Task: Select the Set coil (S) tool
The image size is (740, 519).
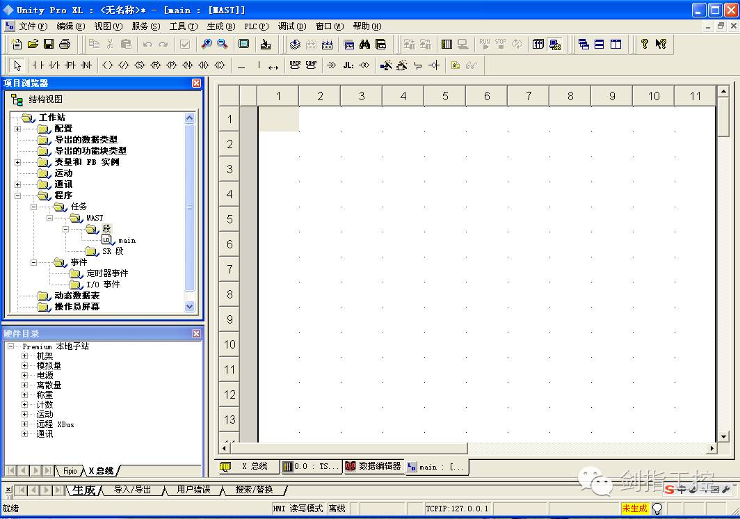Action: click(140, 65)
